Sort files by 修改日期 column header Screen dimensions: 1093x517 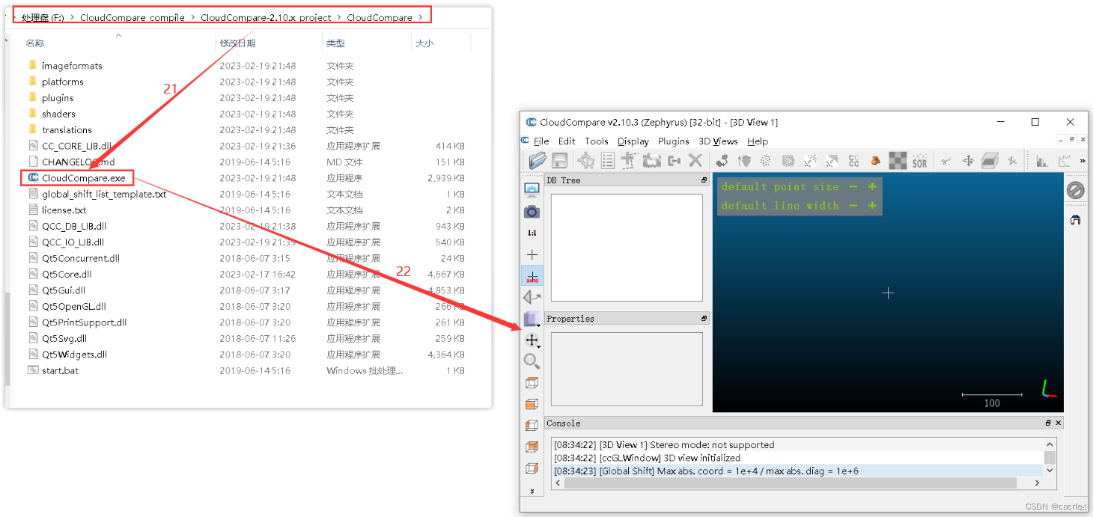click(238, 43)
